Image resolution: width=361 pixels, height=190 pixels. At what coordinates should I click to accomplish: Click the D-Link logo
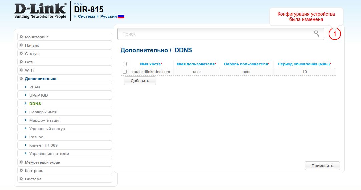(40, 11)
